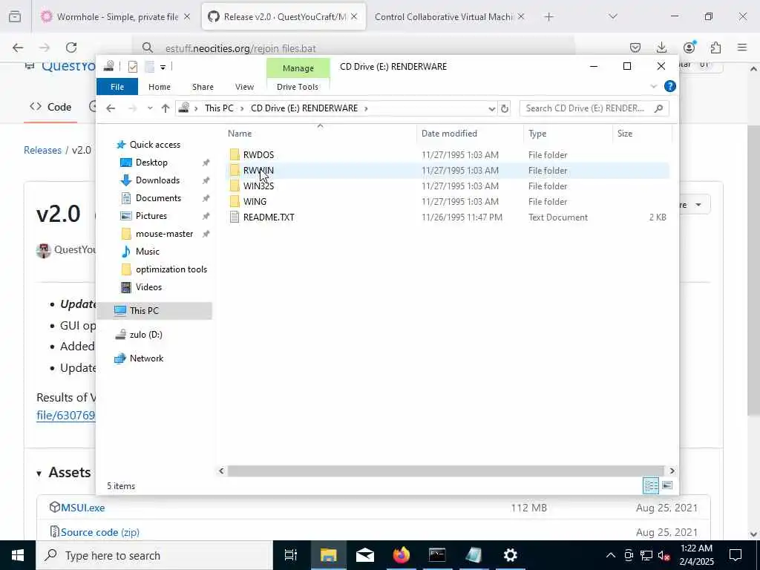Switch to large icons view layout
This screenshot has height=570, width=760.
click(x=667, y=485)
